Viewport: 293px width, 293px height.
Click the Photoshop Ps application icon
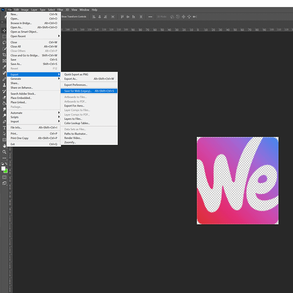tap(3, 10)
